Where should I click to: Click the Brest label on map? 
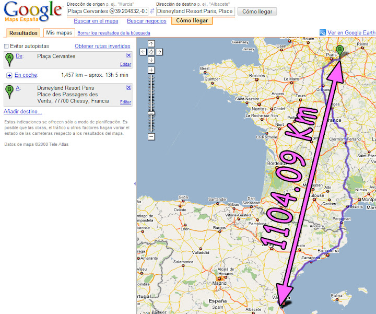205,68
